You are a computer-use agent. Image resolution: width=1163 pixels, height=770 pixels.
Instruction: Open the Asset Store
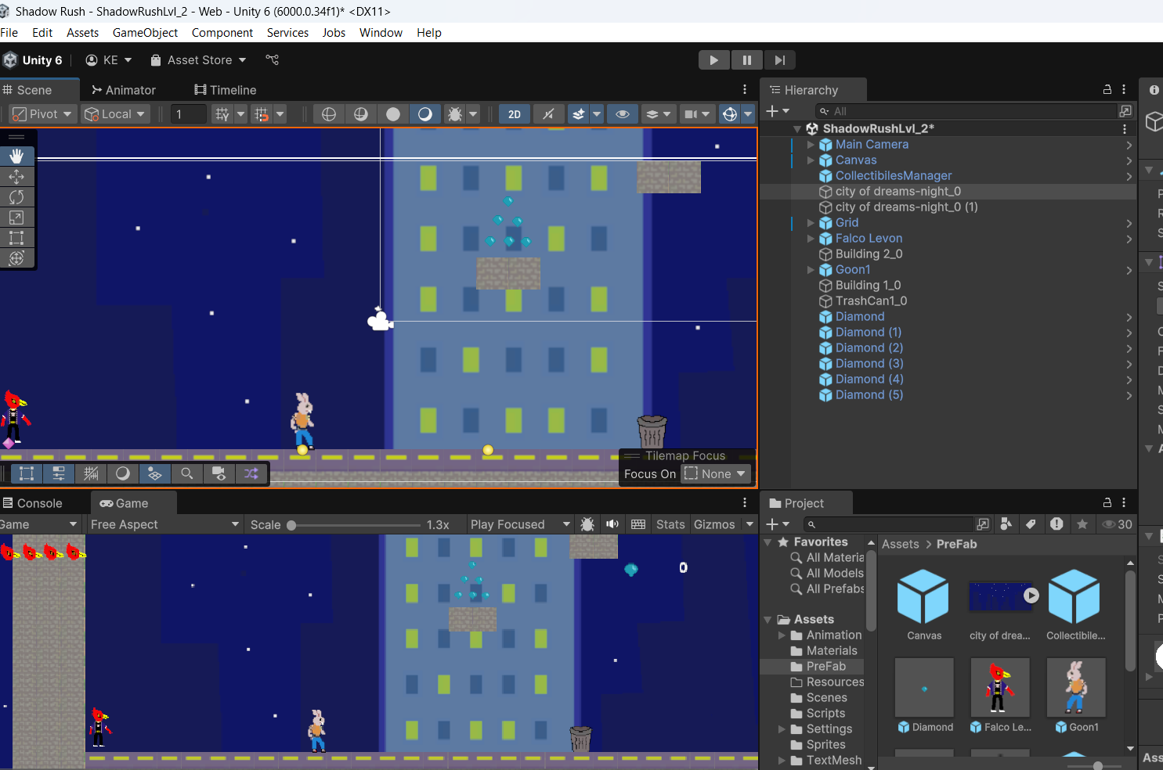(199, 60)
